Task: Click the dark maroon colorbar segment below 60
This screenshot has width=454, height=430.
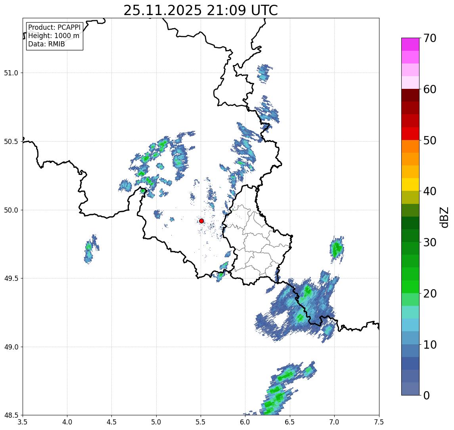Action: click(410, 95)
